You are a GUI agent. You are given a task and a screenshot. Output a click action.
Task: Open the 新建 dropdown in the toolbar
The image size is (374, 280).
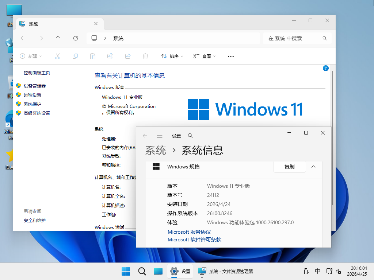31,56
